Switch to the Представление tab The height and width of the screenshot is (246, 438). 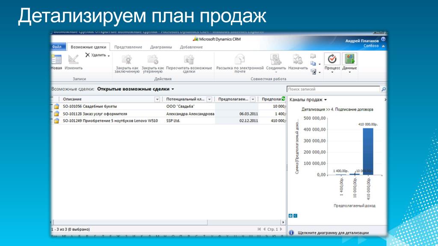[x=128, y=47]
